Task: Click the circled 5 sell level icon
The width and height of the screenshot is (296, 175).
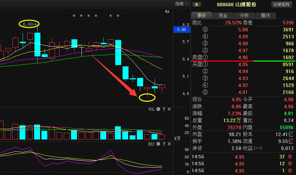Action: pos(205,30)
